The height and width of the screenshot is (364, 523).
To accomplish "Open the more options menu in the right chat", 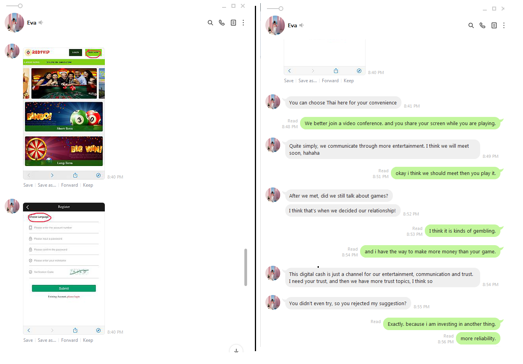I will [x=504, y=25].
